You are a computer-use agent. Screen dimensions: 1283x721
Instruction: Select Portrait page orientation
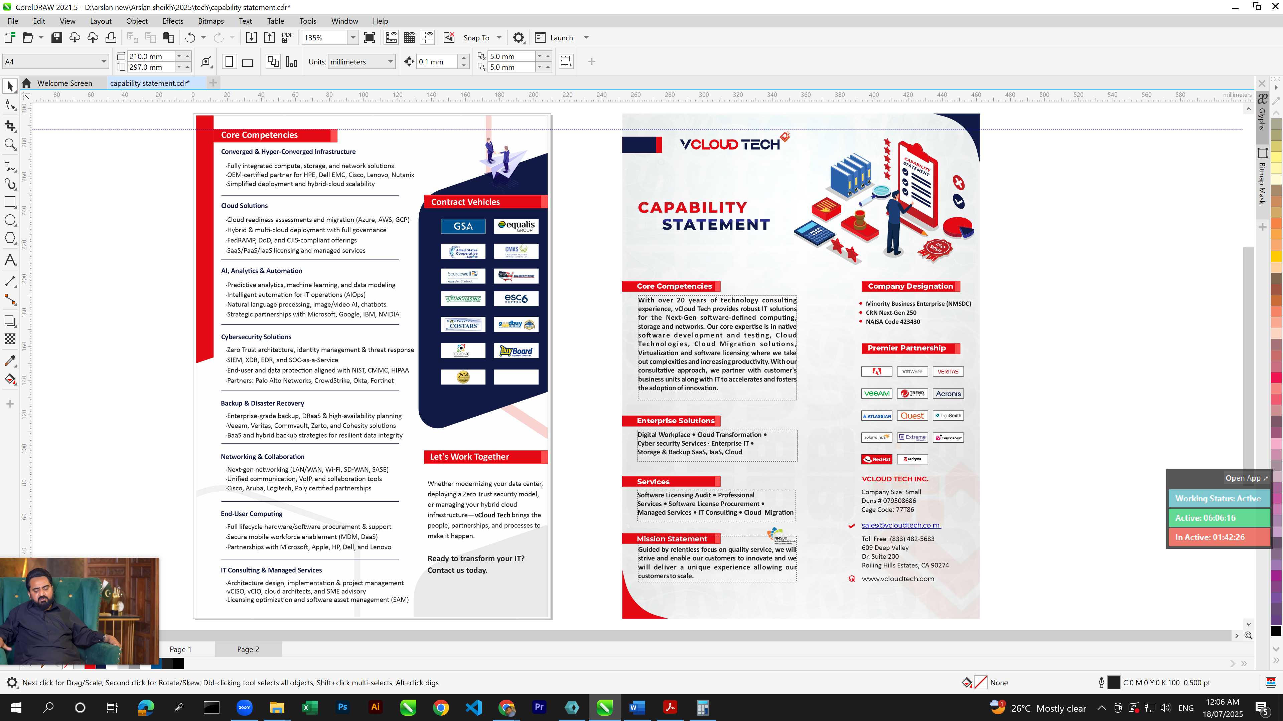(x=229, y=62)
